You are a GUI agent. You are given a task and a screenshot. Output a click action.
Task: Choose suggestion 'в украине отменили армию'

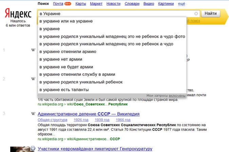tap(68, 52)
